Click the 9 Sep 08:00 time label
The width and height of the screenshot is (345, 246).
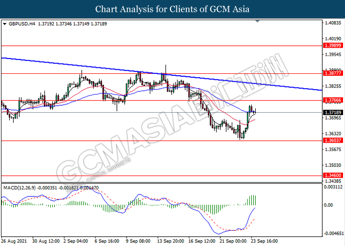point(138,241)
